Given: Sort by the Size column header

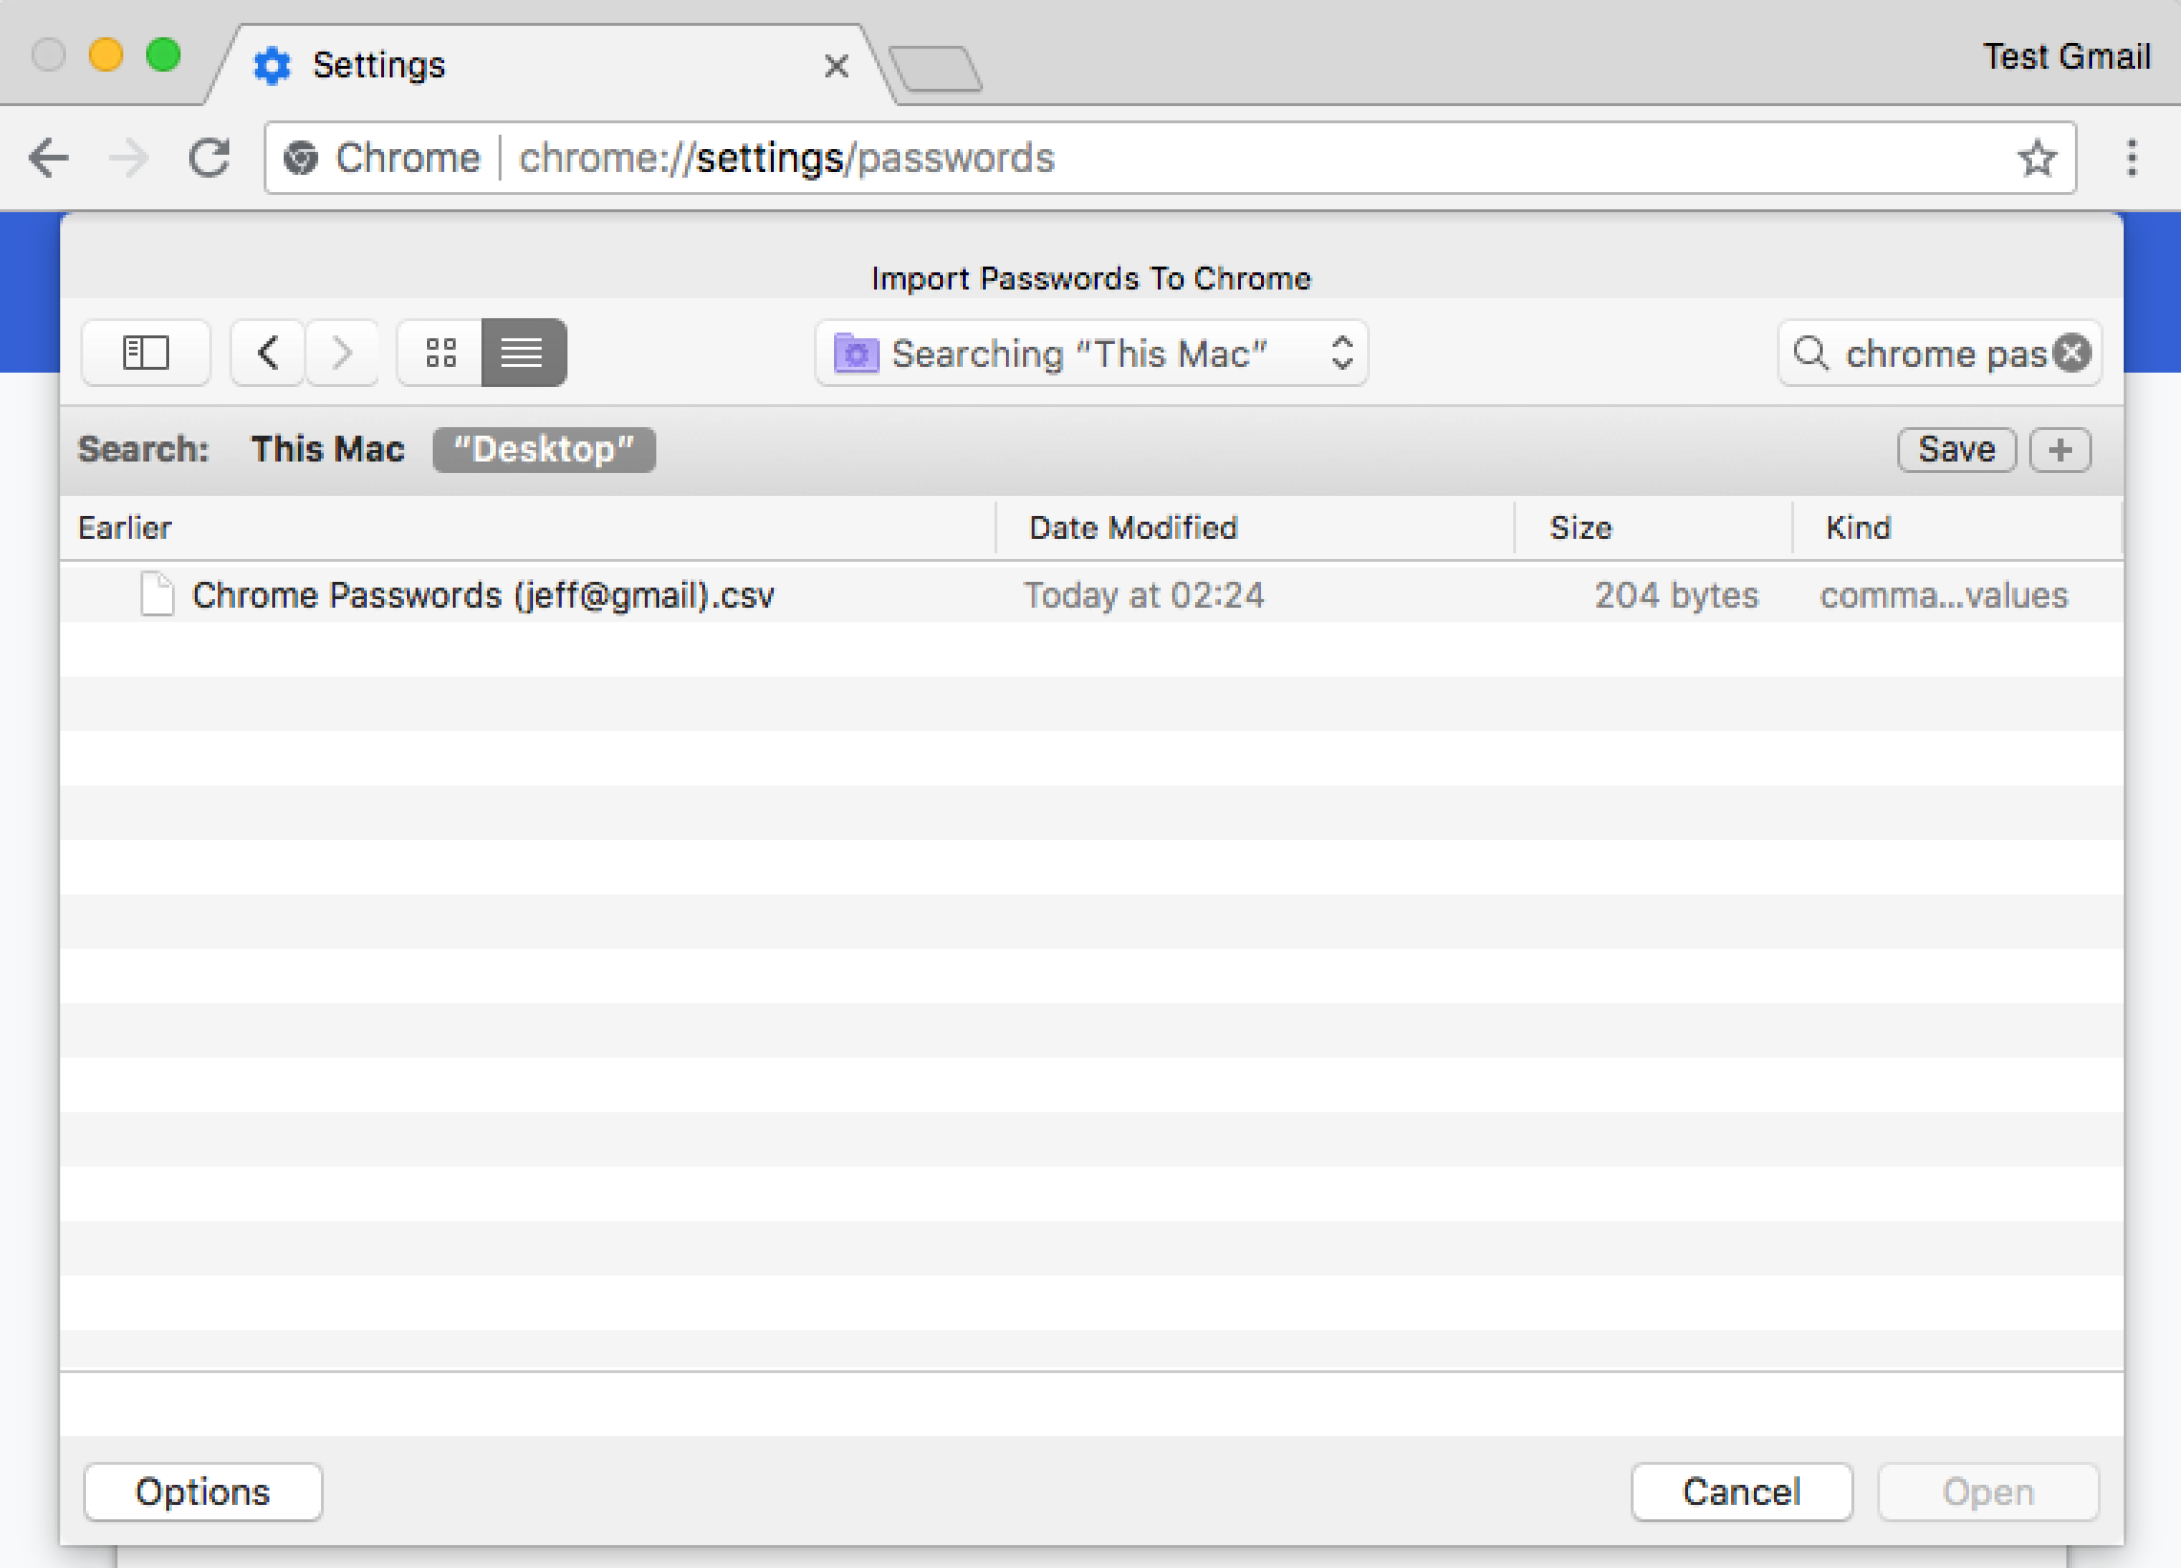Looking at the screenshot, I should (x=1654, y=527).
